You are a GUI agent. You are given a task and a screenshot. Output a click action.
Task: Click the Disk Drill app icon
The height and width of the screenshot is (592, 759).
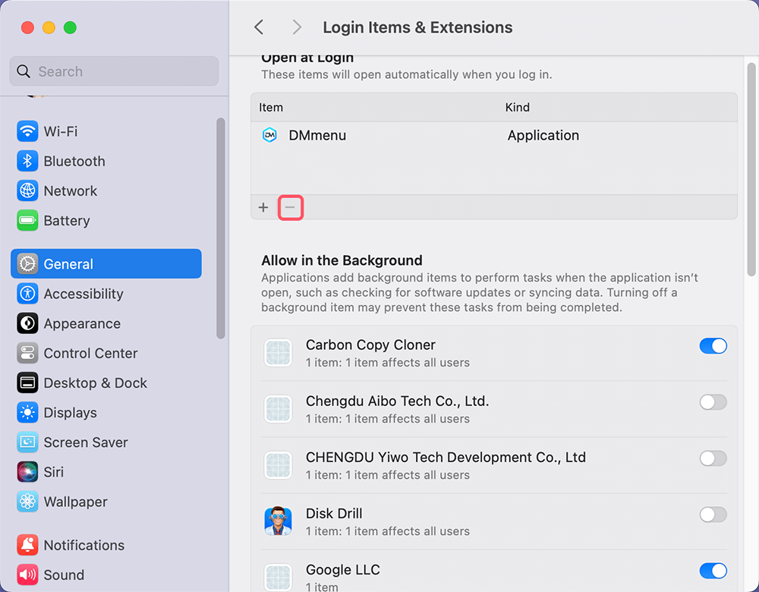pyautogui.click(x=278, y=521)
